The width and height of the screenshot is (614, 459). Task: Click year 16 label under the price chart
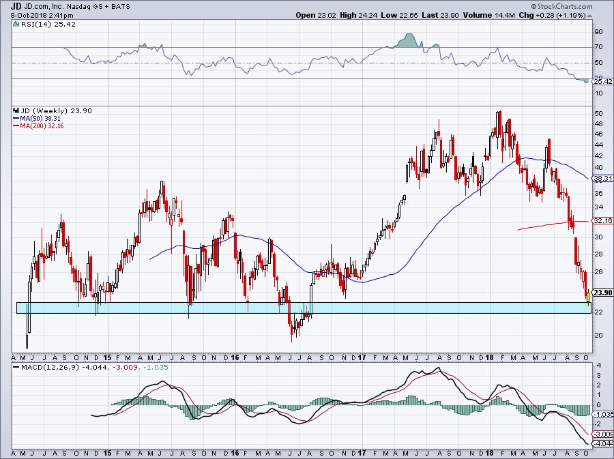click(x=235, y=357)
